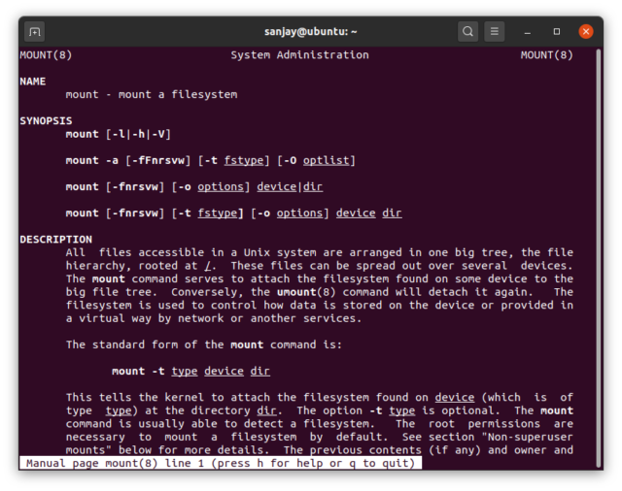The height and width of the screenshot is (491, 622).
Task: Open the hamburger menu
Action: click(x=495, y=31)
